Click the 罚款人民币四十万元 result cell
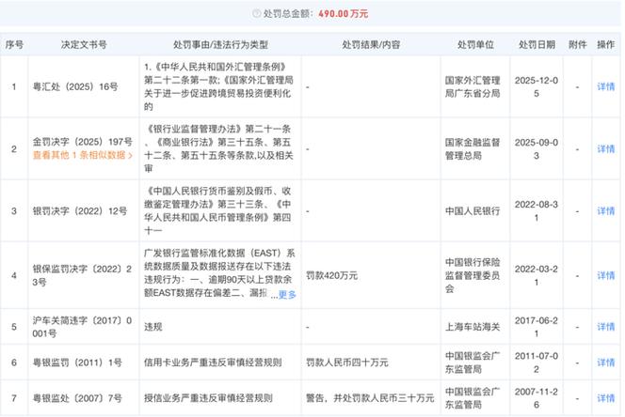The width and height of the screenshot is (625, 417). tap(346, 363)
